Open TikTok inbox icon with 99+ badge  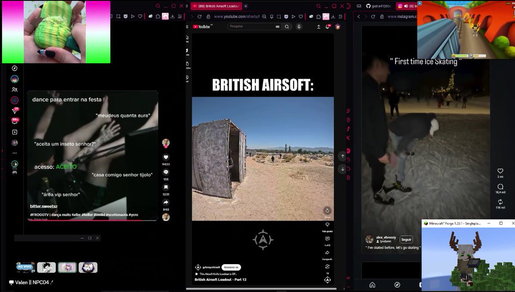click(x=15, y=121)
